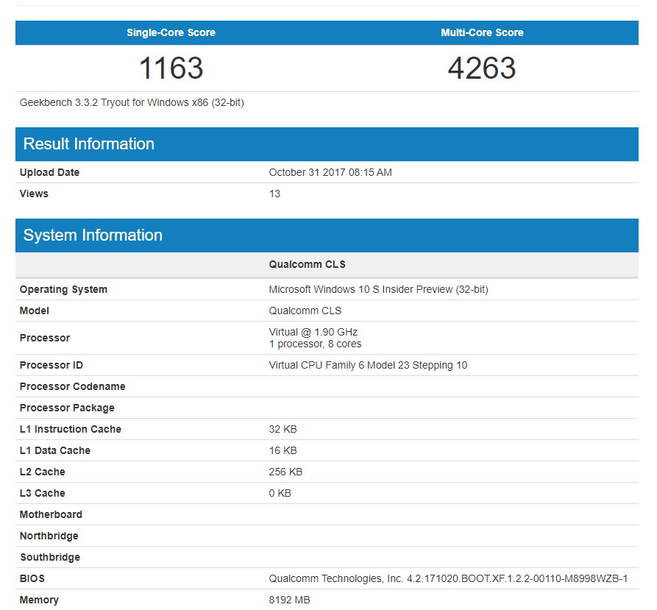Click the Result Information section header
This screenshot has height=610, width=657.
click(327, 144)
